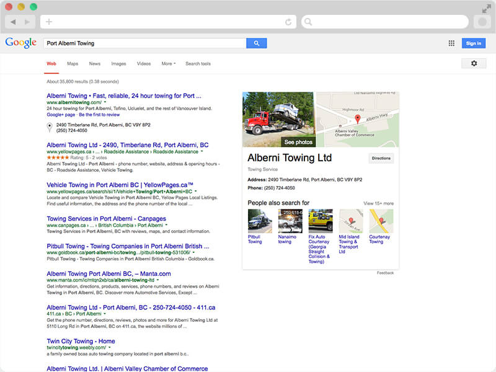The width and height of the screenshot is (496, 372).
Task: Switch to the Videos tab
Action: pyautogui.click(x=144, y=64)
